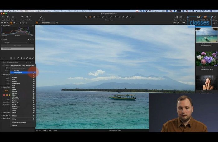Click the Export icon in the toolbar
This screenshot has height=142, width=218.
click(x=7, y=17)
